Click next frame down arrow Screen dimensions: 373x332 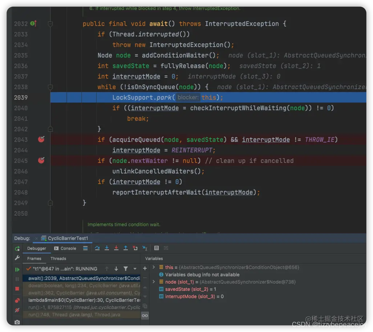pos(116,269)
